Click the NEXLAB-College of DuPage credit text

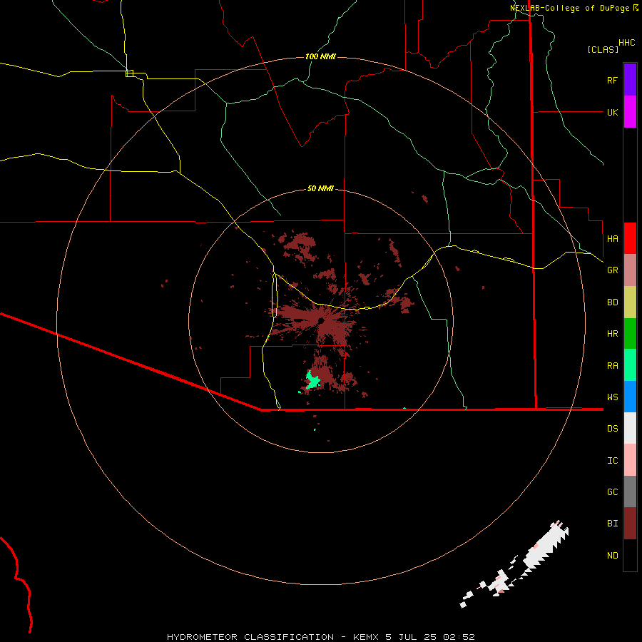(x=569, y=8)
